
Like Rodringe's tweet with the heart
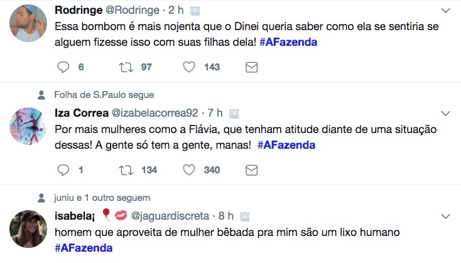pos(190,67)
